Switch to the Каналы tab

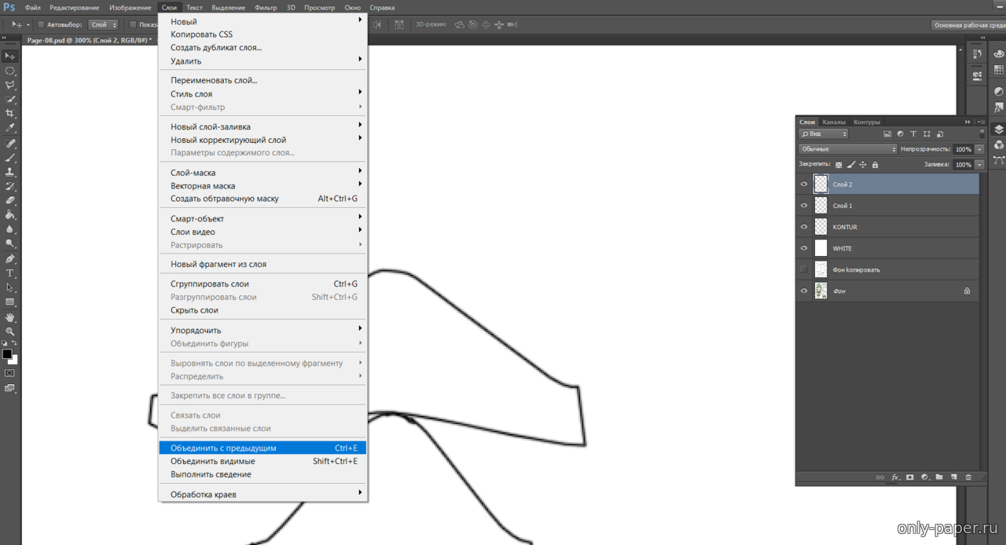point(834,122)
